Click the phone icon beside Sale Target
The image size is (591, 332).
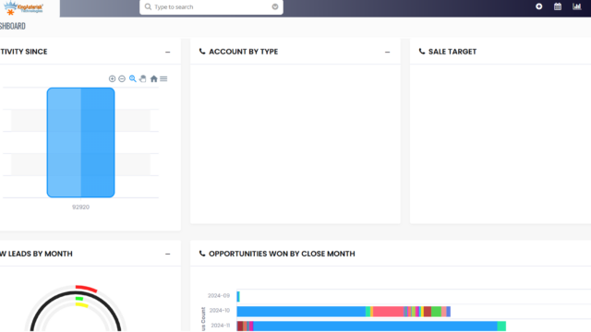tap(422, 52)
